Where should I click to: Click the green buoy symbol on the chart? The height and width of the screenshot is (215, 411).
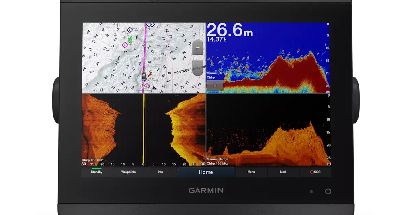pos(130,39)
